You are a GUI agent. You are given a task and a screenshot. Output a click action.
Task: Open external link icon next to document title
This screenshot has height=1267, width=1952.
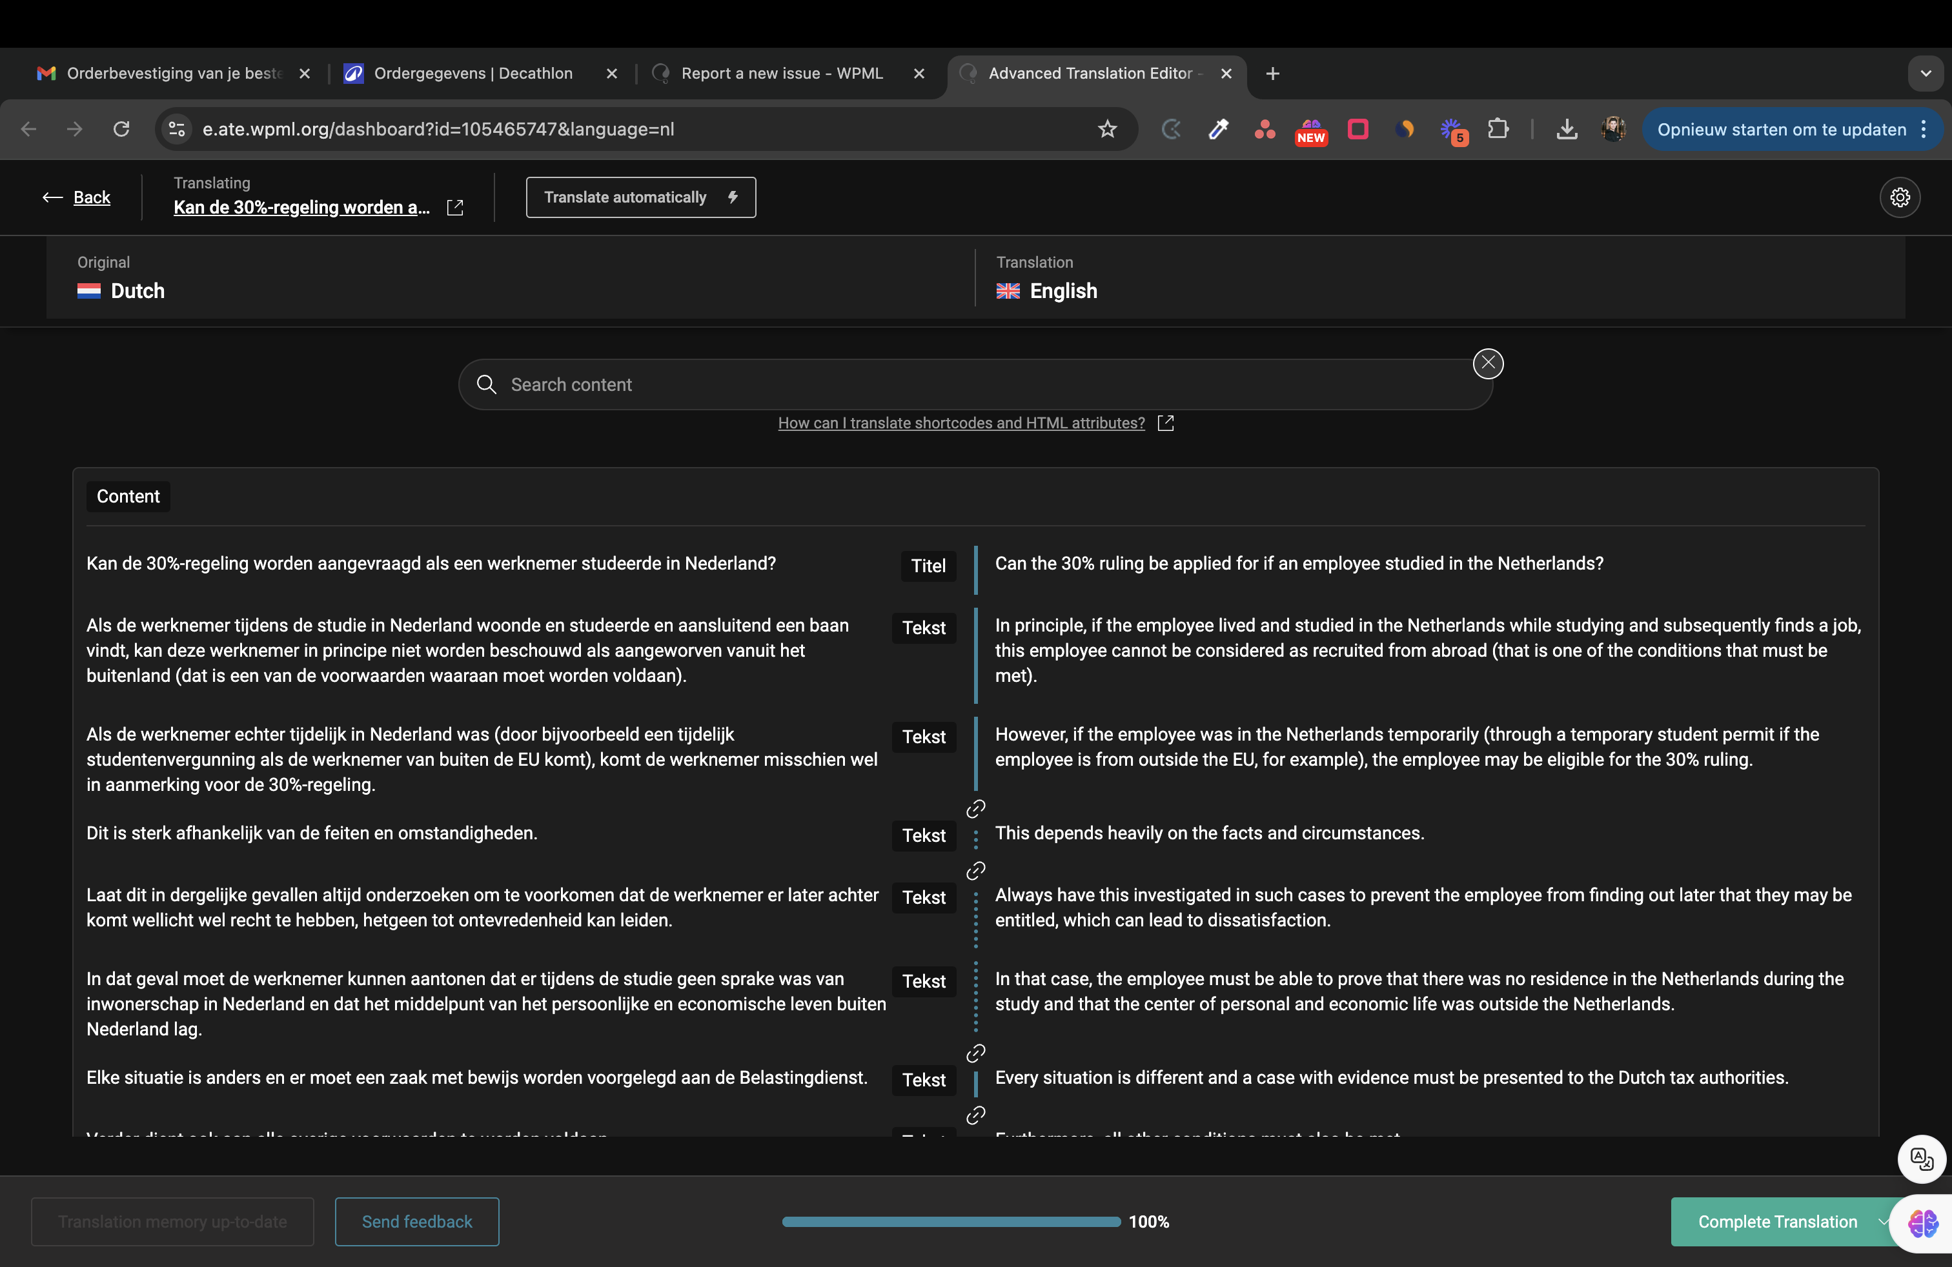pos(455,207)
